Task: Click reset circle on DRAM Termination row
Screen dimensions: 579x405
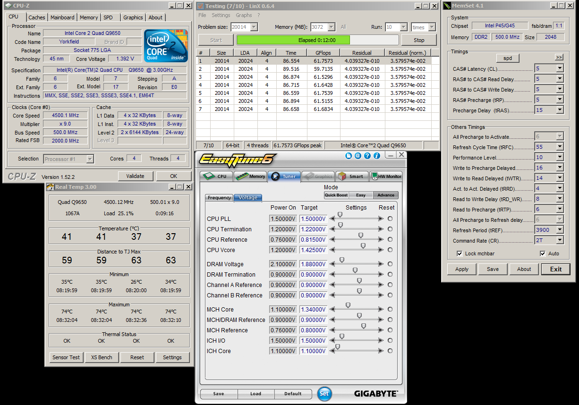Action: tap(390, 274)
